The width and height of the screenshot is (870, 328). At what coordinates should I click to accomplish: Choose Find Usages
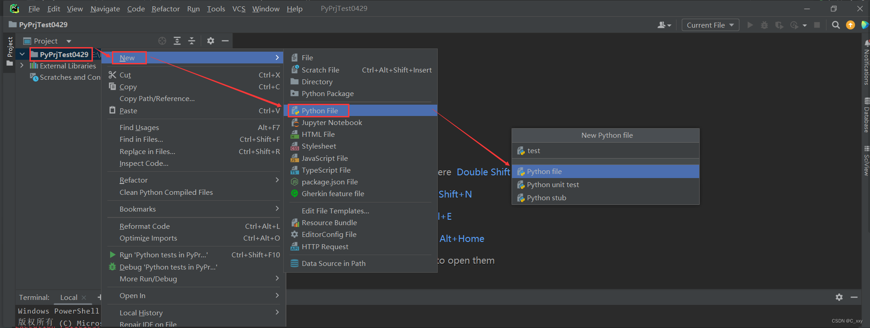(x=195, y=128)
